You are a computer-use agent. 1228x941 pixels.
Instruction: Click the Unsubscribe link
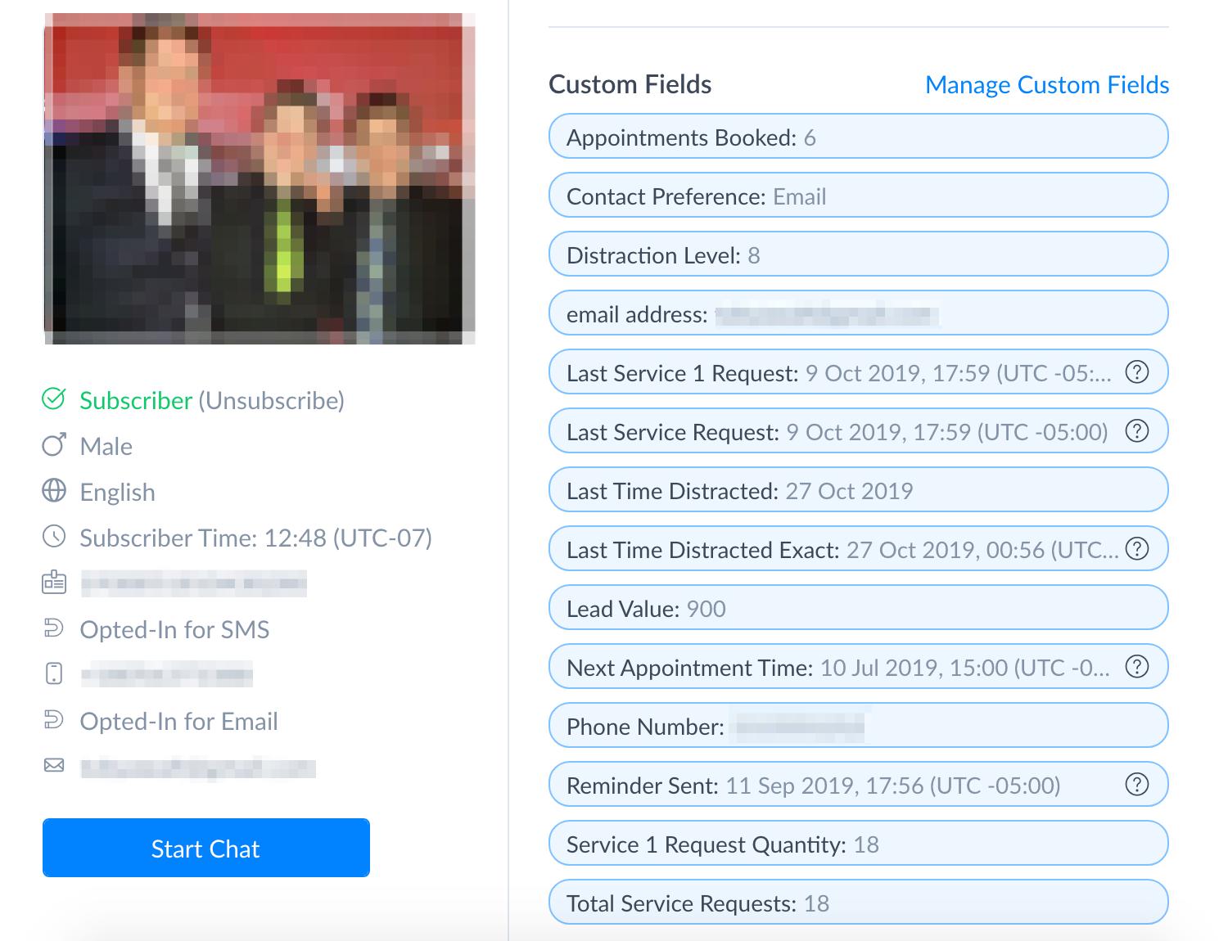271,400
